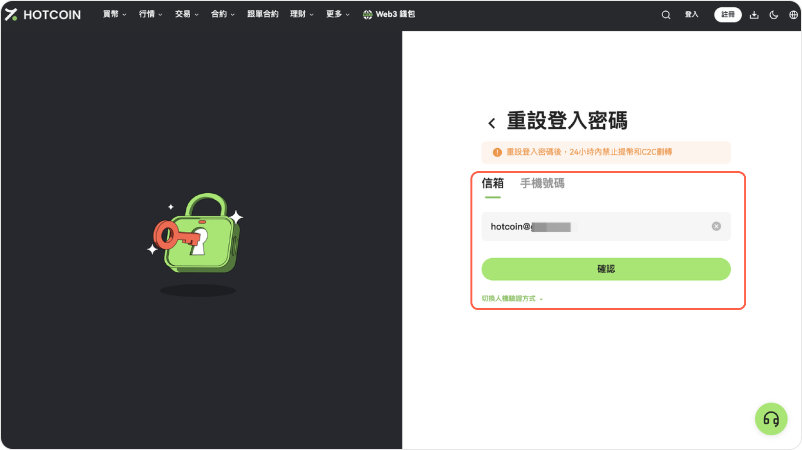Clear the email field with X icon
The image size is (802, 450).
point(716,226)
